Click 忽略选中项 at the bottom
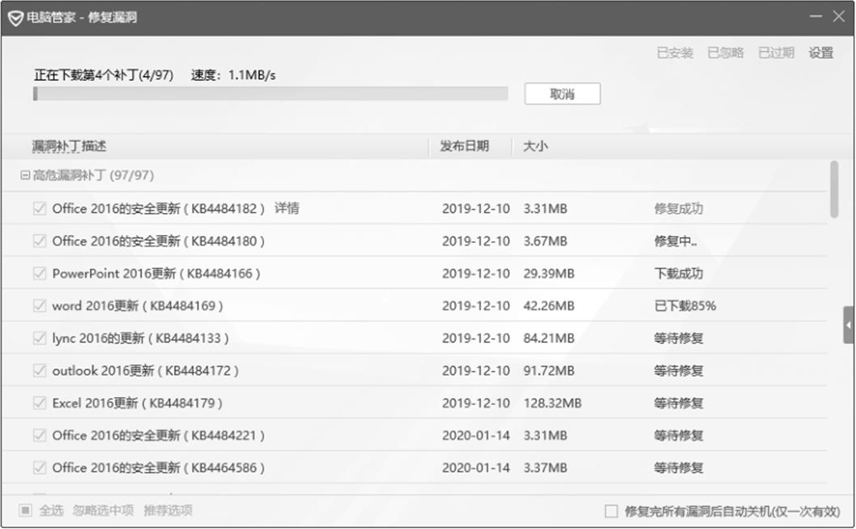Screen dimensions: 856x529 (103, 510)
